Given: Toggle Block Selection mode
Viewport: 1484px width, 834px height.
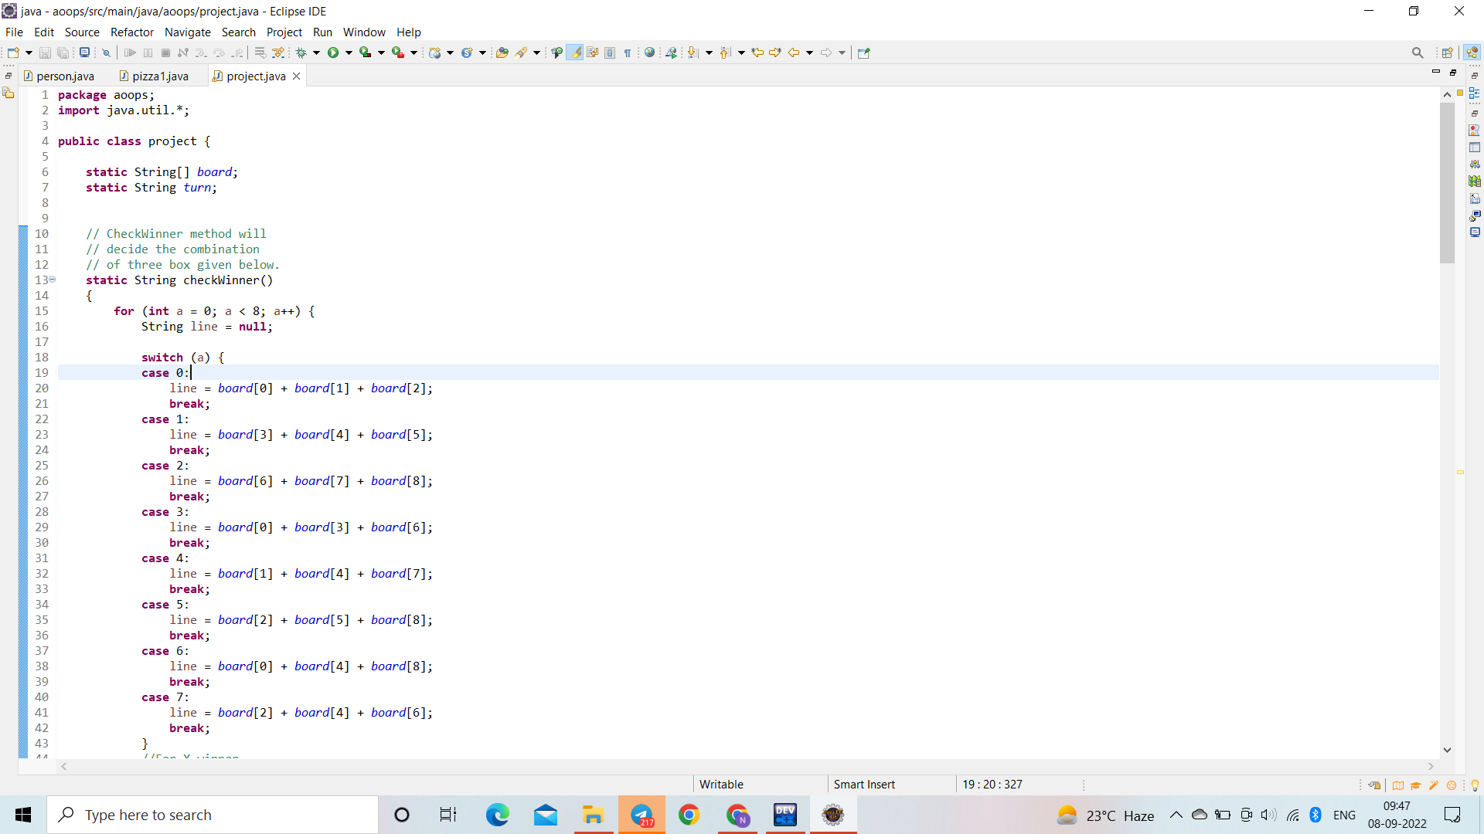Looking at the screenshot, I should click(610, 53).
